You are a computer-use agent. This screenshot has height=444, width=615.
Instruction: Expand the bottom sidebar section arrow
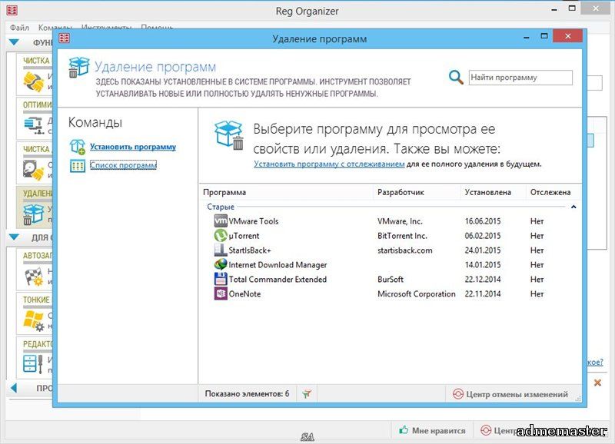[x=14, y=389]
